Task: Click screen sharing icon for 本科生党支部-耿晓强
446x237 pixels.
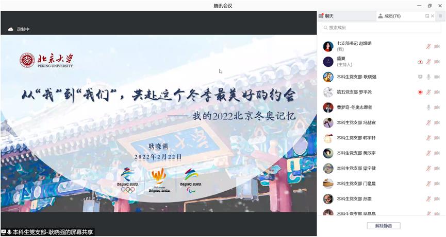Action: 420,77
